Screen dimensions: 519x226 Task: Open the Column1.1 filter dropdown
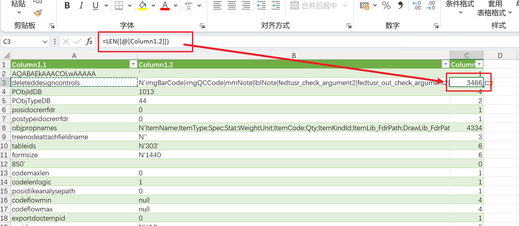pyautogui.click(x=133, y=64)
